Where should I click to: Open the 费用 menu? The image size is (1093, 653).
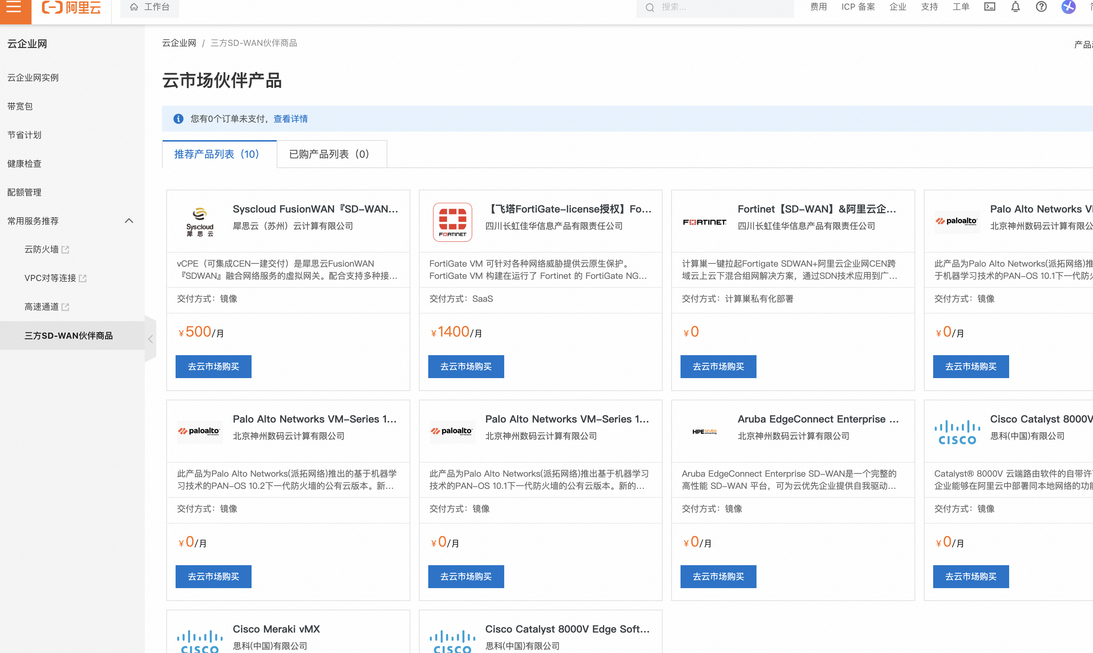click(818, 6)
